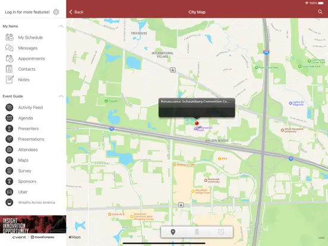328x246 pixels.
Task: Click the CrowdCompass logo
Action: [42, 237]
